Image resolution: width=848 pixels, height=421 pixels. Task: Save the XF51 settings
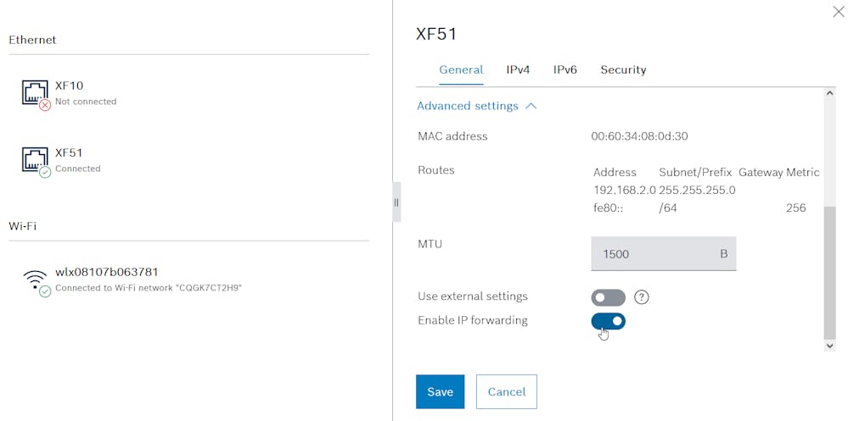point(441,392)
